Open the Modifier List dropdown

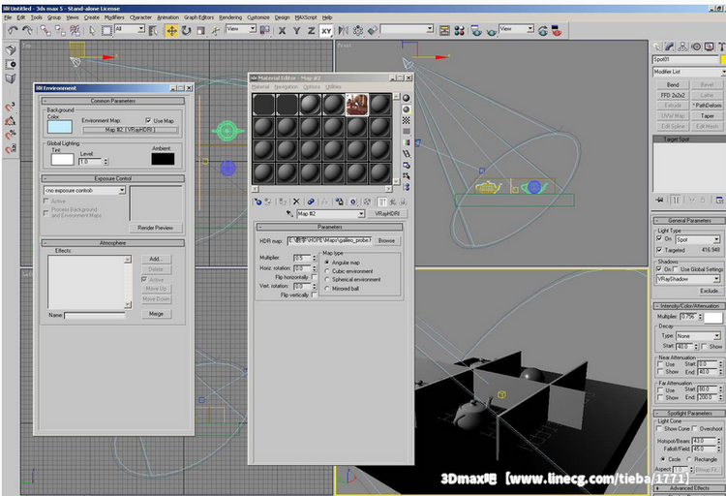723,72
